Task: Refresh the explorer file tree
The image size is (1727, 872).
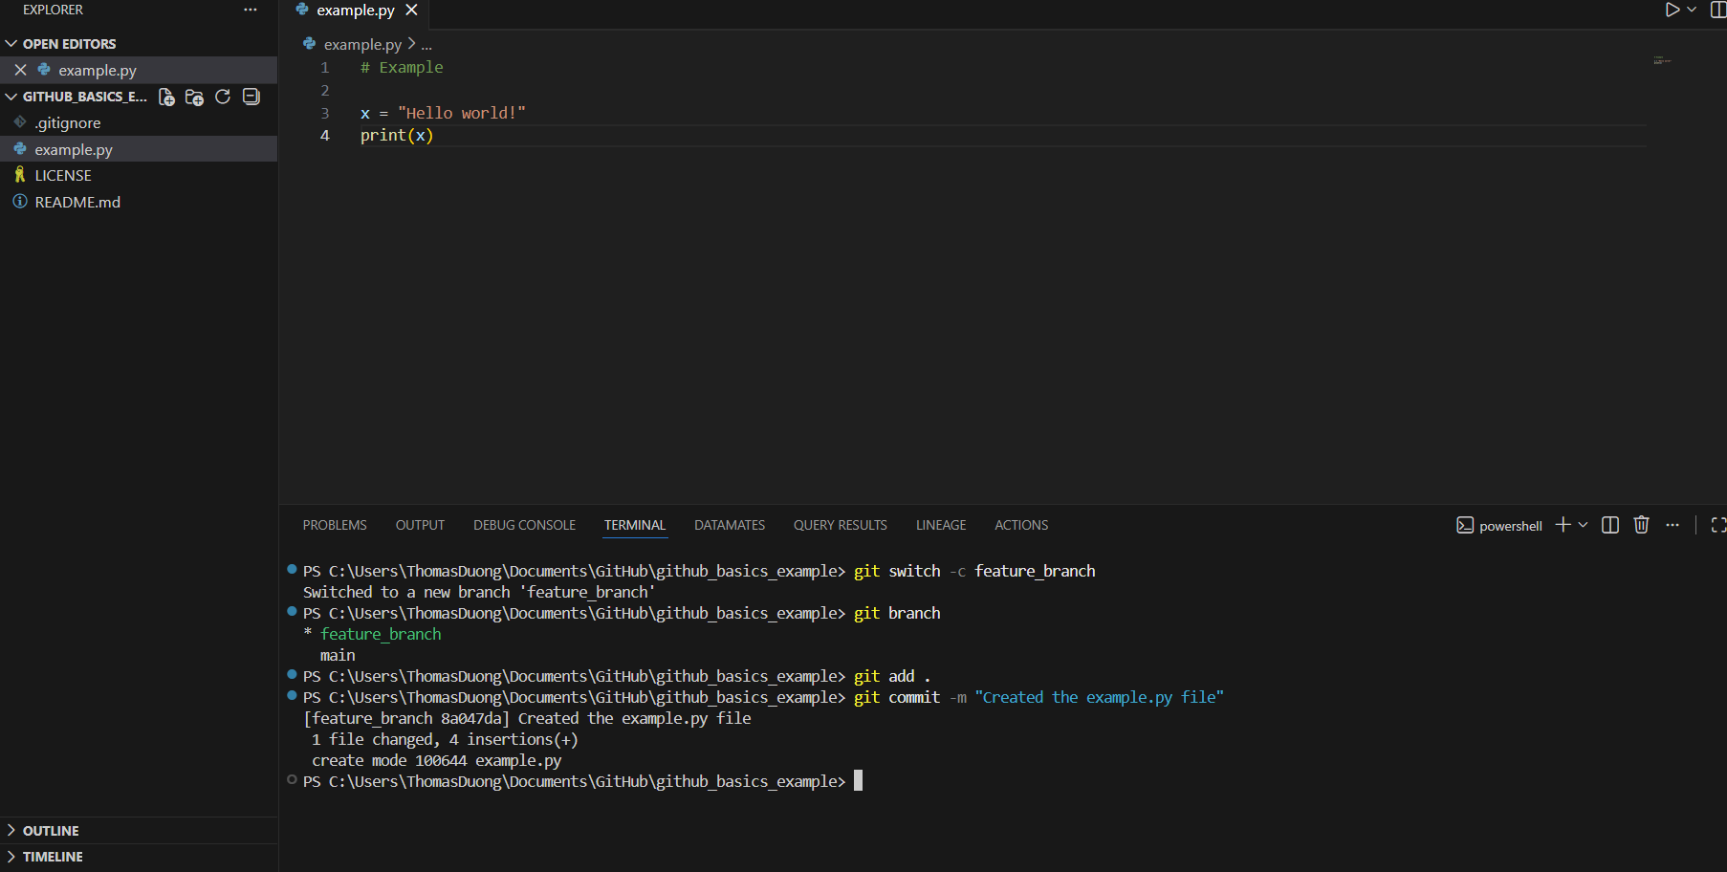Action: 223,97
